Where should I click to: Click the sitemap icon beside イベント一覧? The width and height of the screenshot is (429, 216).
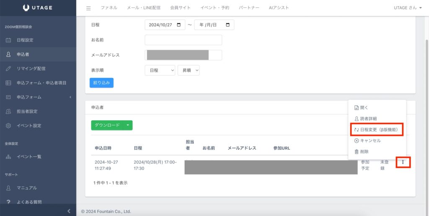[x=8, y=157]
